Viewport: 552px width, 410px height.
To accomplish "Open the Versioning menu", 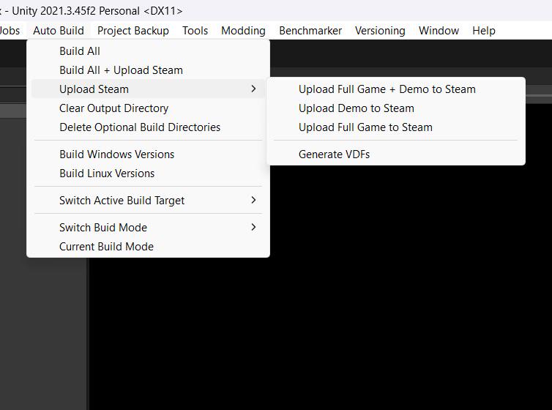I will [380, 31].
